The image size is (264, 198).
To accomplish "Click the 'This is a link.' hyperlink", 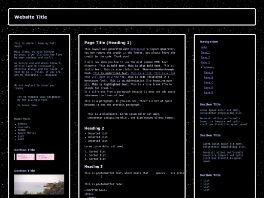I will pos(142,73).
